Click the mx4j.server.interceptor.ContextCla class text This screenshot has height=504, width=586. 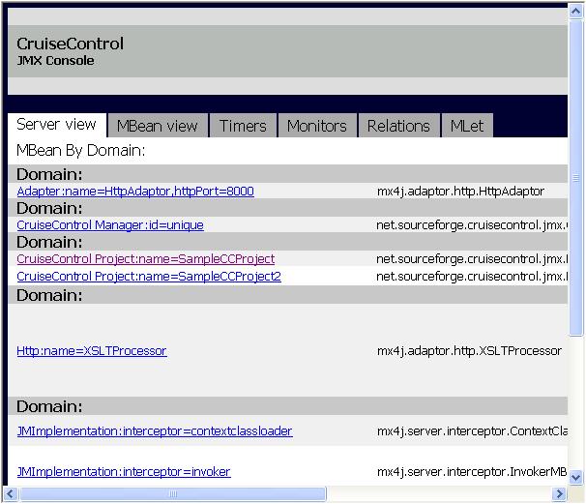472,431
